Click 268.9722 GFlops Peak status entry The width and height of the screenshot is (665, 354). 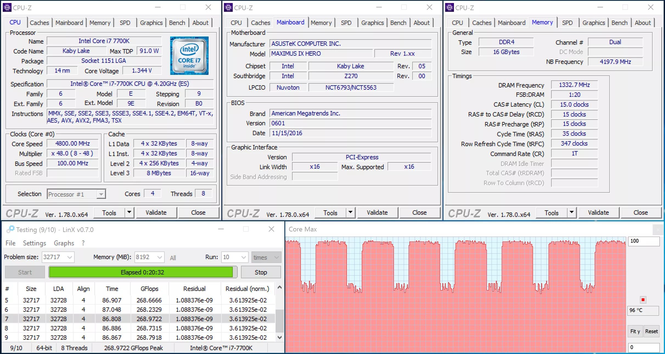point(133,348)
